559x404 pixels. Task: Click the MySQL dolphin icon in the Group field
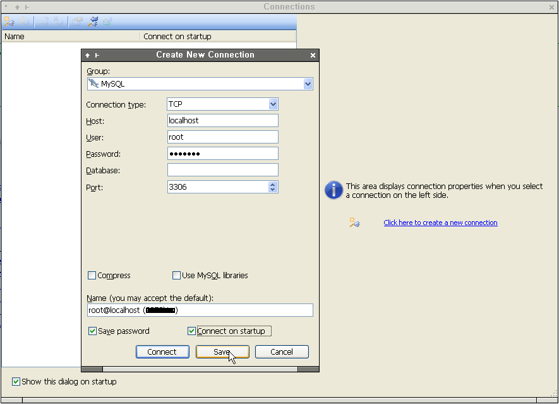[x=93, y=83]
